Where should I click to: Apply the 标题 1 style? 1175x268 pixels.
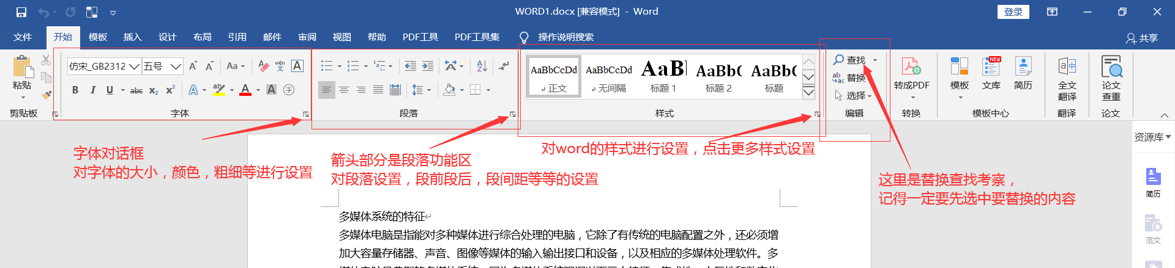[663, 77]
